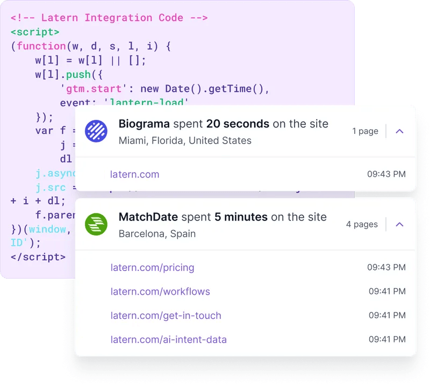This screenshot has height=385, width=430.
Task: Click the w[l].push({ code line
Action: (69, 75)
